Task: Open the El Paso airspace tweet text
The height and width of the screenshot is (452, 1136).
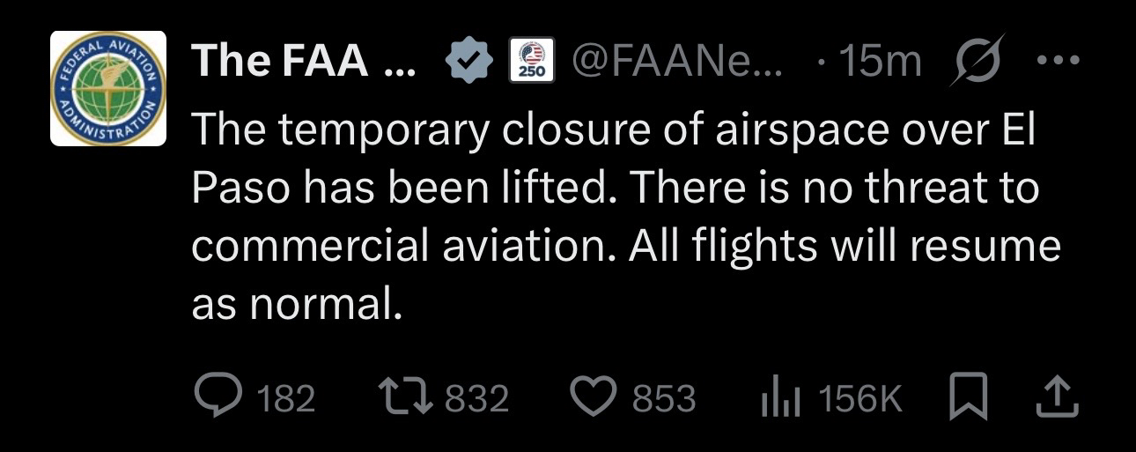Action: (616, 189)
